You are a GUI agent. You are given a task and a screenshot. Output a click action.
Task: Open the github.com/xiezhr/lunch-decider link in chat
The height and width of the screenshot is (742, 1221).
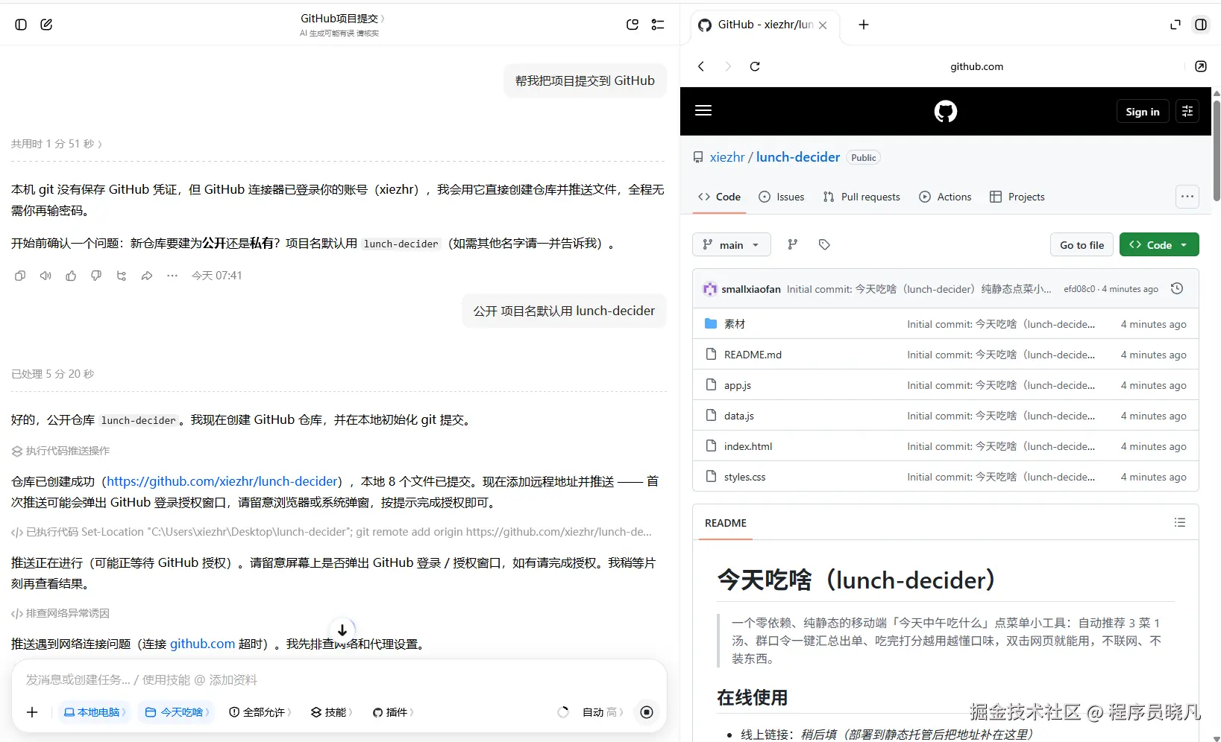tap(222, 481)
